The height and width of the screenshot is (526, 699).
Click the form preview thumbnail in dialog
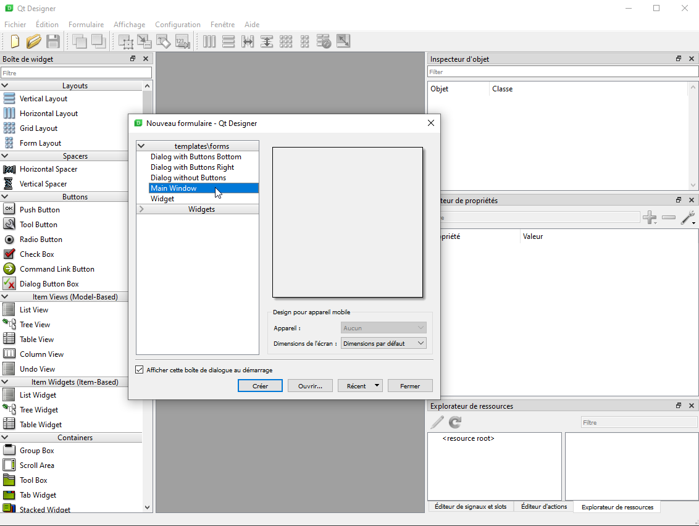[x=348, y=222]
